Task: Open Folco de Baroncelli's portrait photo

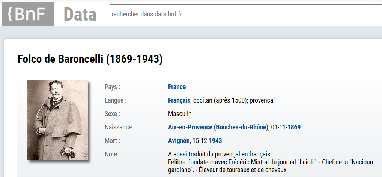Action: coord(57,120)
